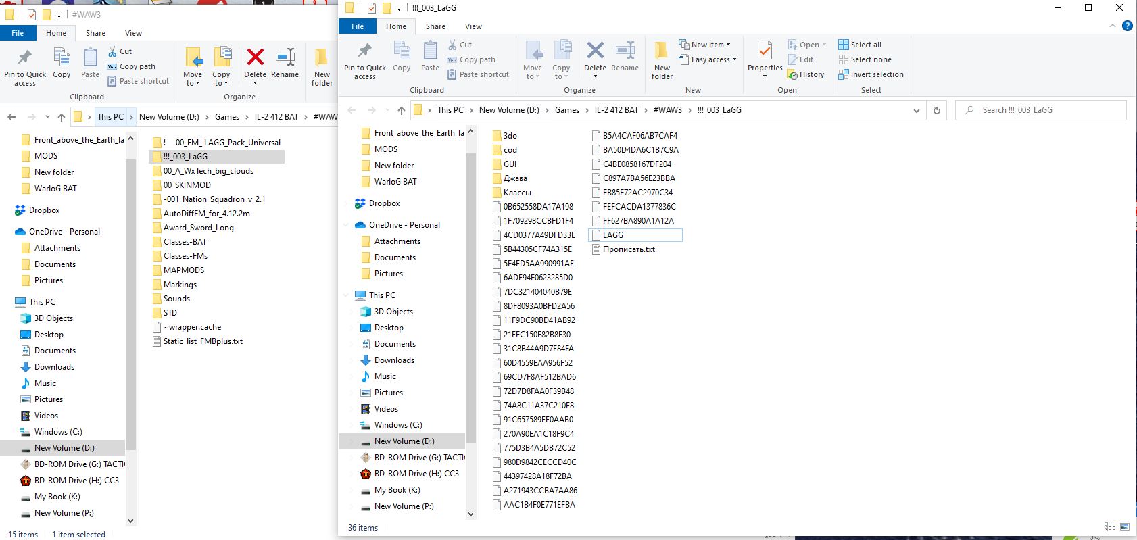Click Copy path in the #WAW3 window ribbon

click(x=131, y=66)
